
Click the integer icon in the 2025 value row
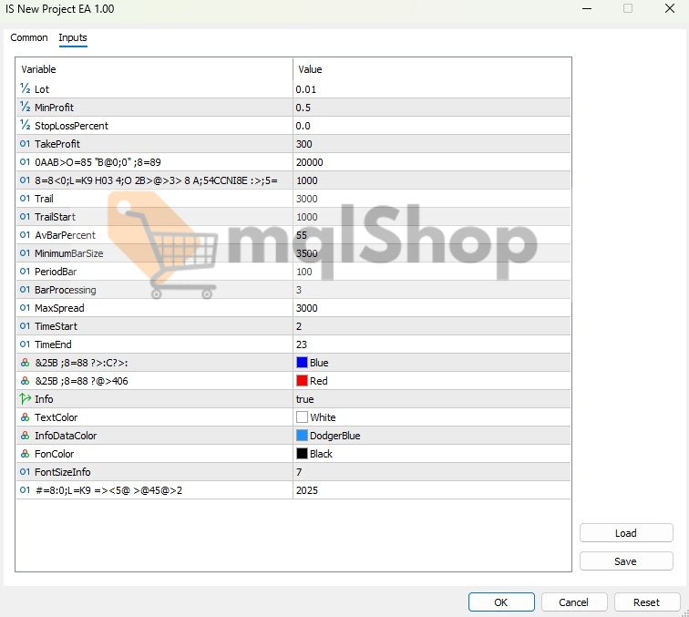25,490
